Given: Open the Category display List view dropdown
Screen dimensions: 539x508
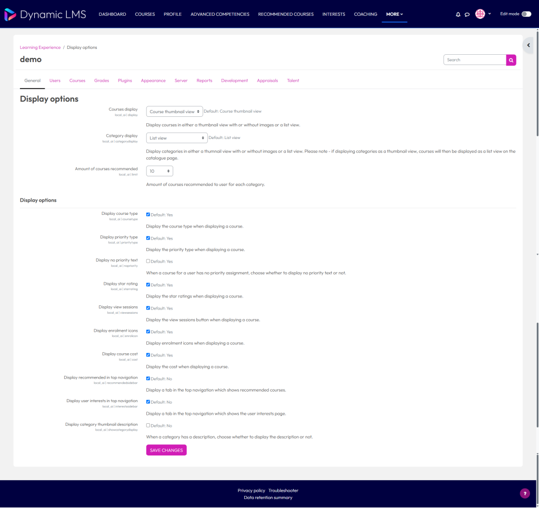Looking at the screenshot, I should pos(177,138).
